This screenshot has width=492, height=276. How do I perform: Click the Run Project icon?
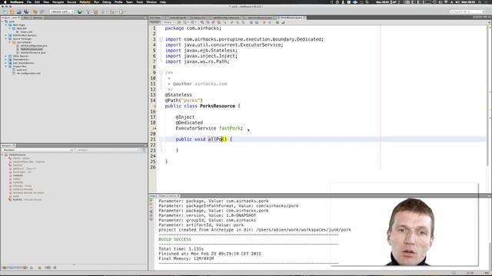(x=104, y=11)
